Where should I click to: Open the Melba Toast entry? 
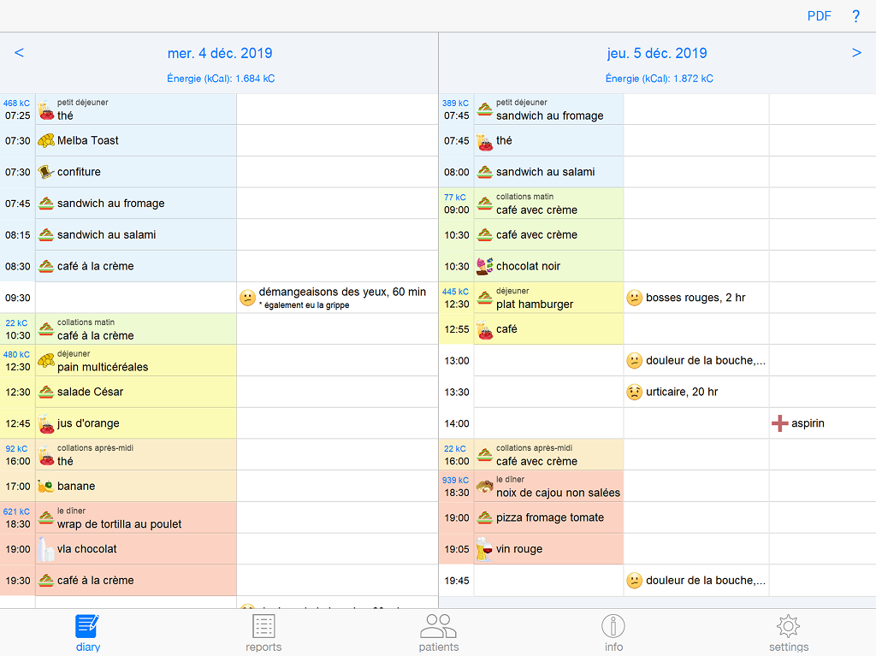click(x=136, y=141)
